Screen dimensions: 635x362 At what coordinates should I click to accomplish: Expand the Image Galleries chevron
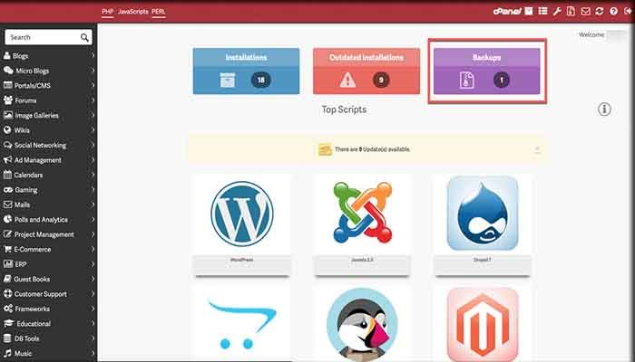[x=93, y=115]
